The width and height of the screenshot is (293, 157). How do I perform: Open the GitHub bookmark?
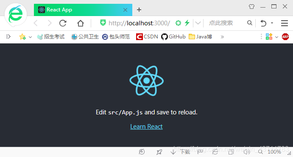pyautogui.click(x=173, y=37)
